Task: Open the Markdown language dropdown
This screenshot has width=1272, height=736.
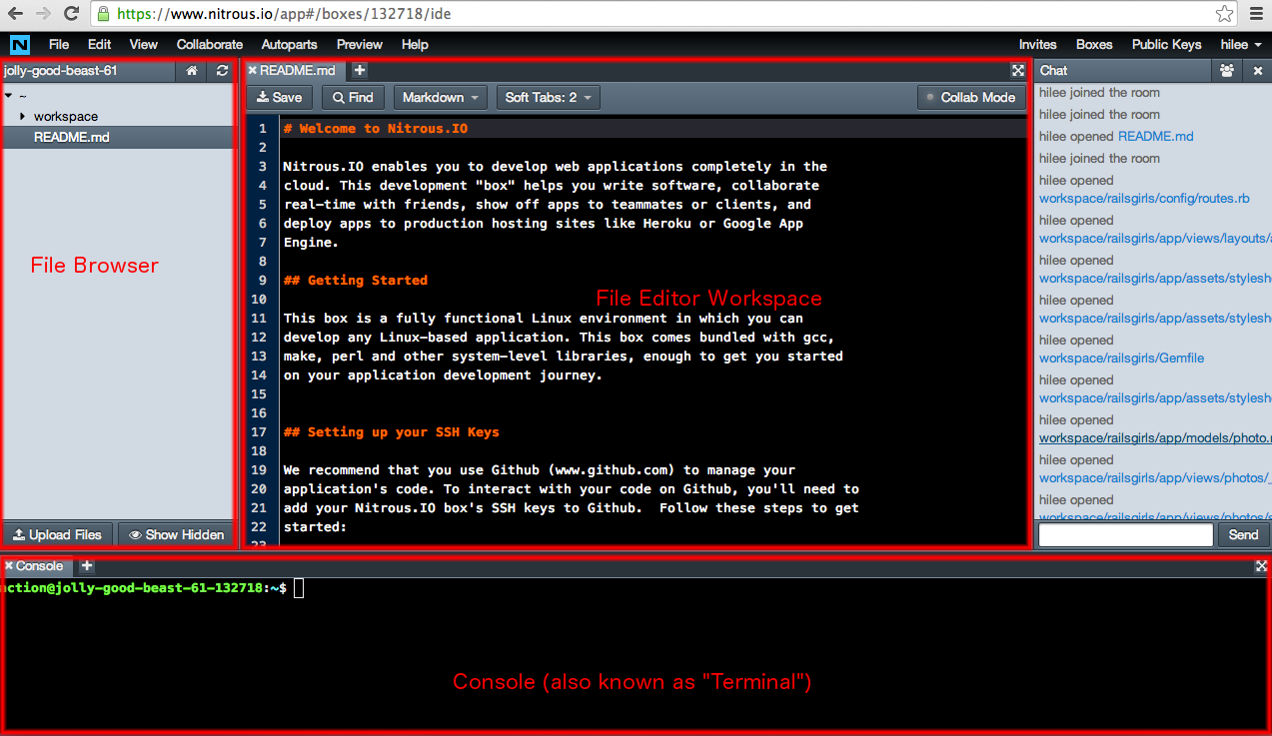Action: click(x=440, y=97)
